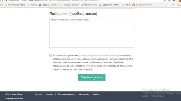The height and width of the screenshot is (101, 181).
Task: Open the Documents footer link
Action: point(84,94)
